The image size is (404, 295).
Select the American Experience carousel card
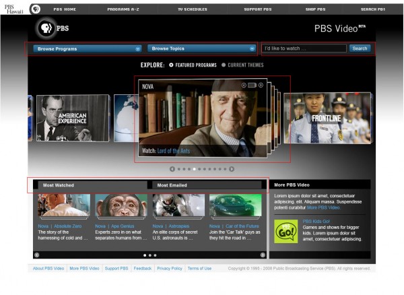[x=73, y=118]
